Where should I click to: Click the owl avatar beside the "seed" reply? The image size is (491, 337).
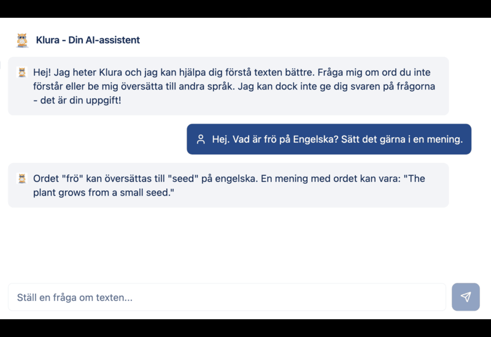(x=22, y=178)
